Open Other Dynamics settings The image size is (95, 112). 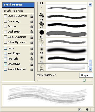[x=17, y=42]
